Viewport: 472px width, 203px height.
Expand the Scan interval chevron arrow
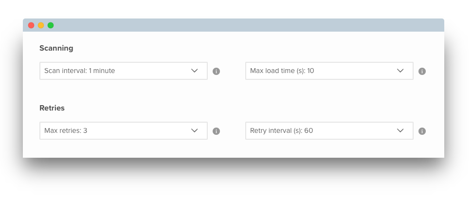click(195, 71)
